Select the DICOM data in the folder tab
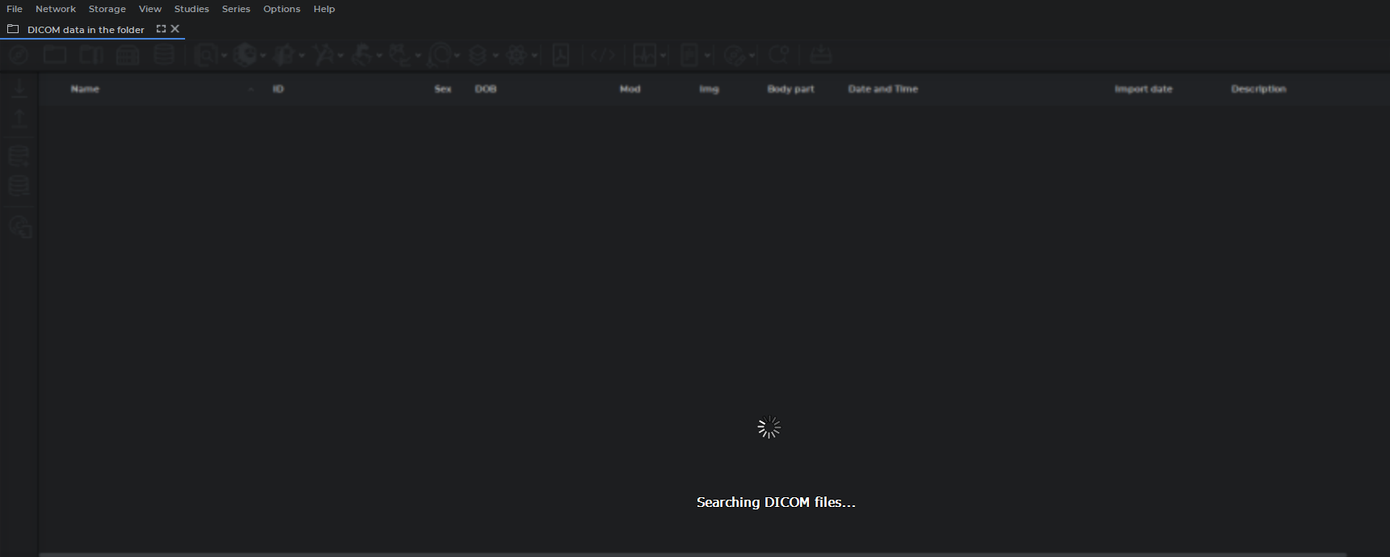Image resolution: width=1390 pixels, height=557 pixels. click(86, 30)
